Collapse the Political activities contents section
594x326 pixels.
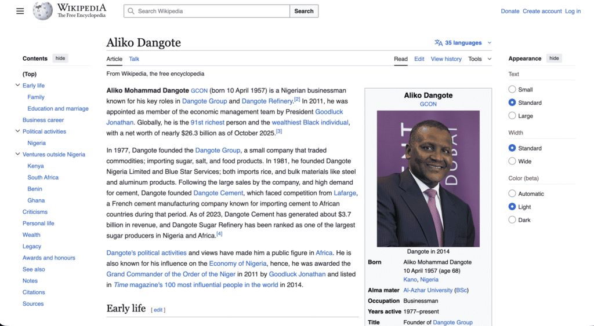coord(17,131)
